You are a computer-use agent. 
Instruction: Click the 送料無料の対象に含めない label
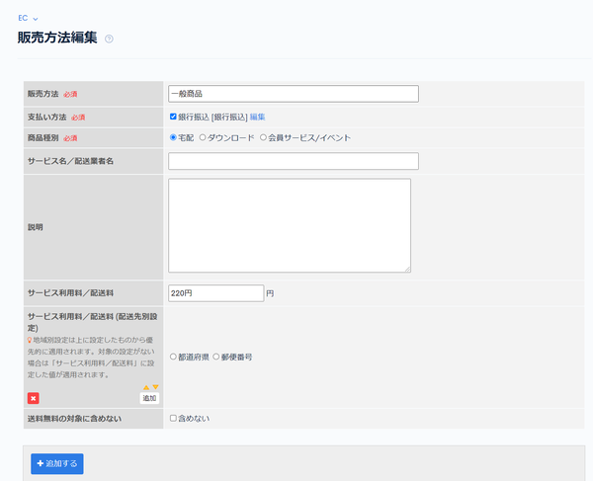click(74, 419)
